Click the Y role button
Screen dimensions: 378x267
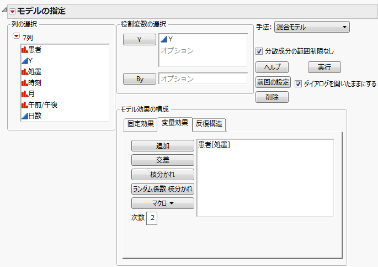click(140, 40)
